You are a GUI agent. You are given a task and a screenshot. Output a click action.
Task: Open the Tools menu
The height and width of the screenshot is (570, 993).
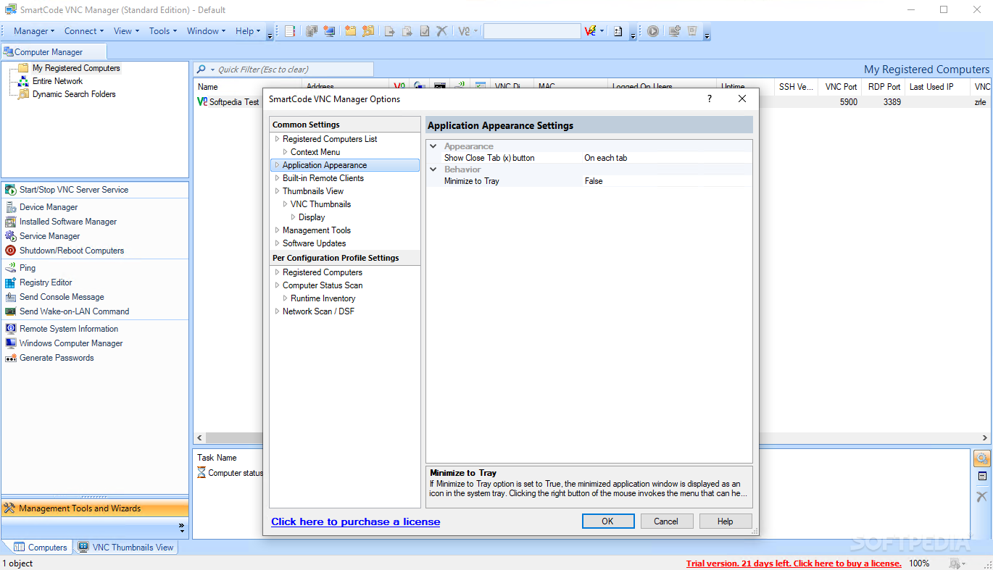[163, 31]
